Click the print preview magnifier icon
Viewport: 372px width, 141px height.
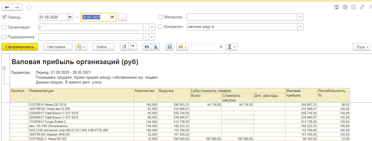(155, 47)
